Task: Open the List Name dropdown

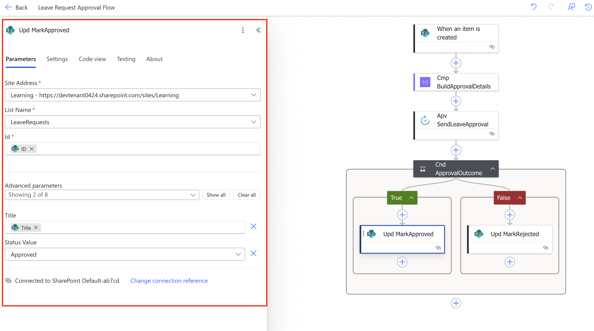Action: [x=253, y=122]
